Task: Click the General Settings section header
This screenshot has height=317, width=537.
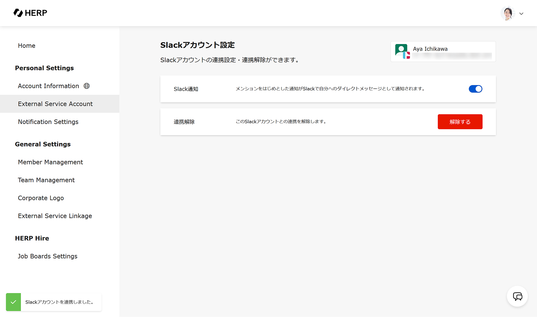Action: tap(43, 144)
